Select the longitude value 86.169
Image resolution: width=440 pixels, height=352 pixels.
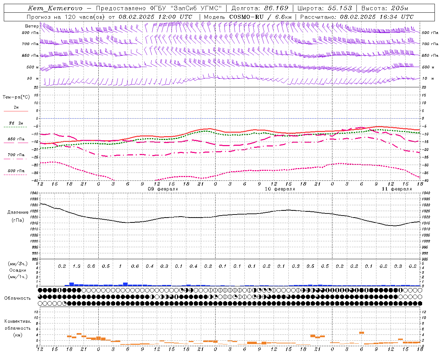276,8
